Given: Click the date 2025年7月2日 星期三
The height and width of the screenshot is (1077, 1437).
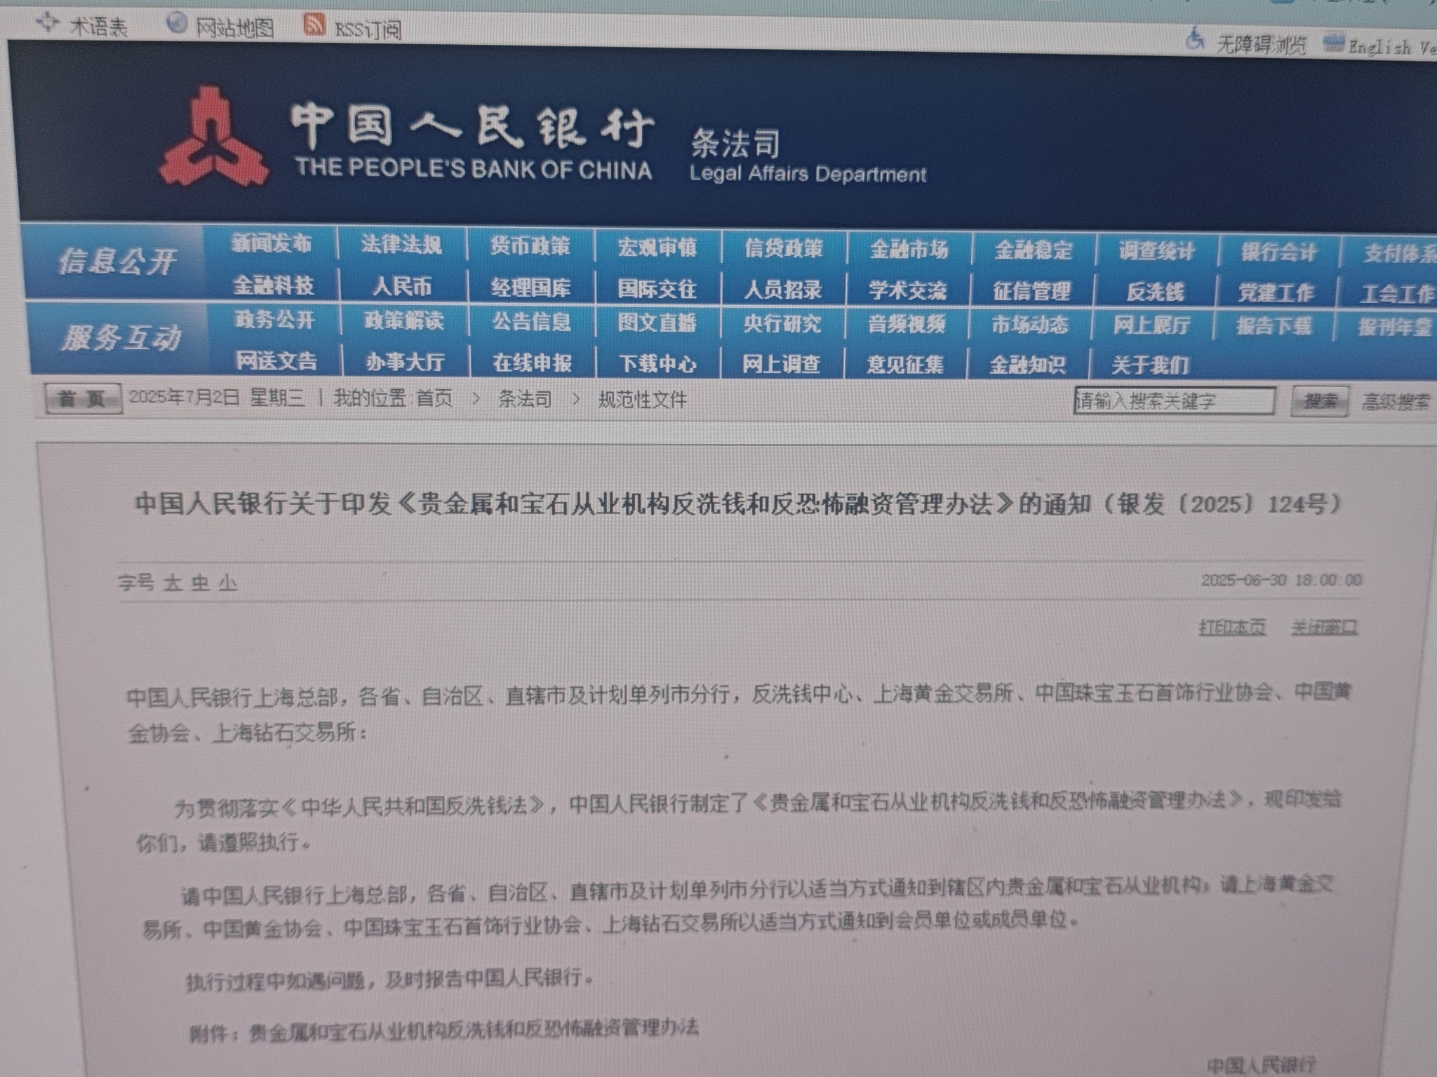Looking at the screenshot, I should (217, 398).
